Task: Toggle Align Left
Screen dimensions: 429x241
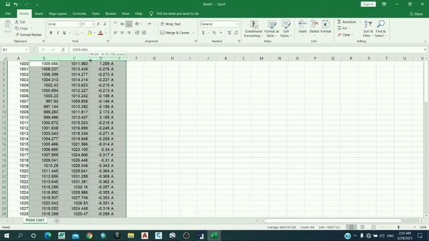Action: [x=115, y=33]
